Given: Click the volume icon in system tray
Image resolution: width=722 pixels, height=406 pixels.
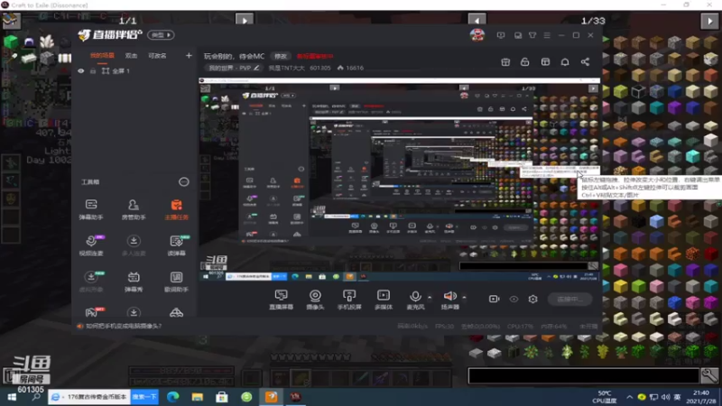Looking at the screenshot, I should (665, 397).
